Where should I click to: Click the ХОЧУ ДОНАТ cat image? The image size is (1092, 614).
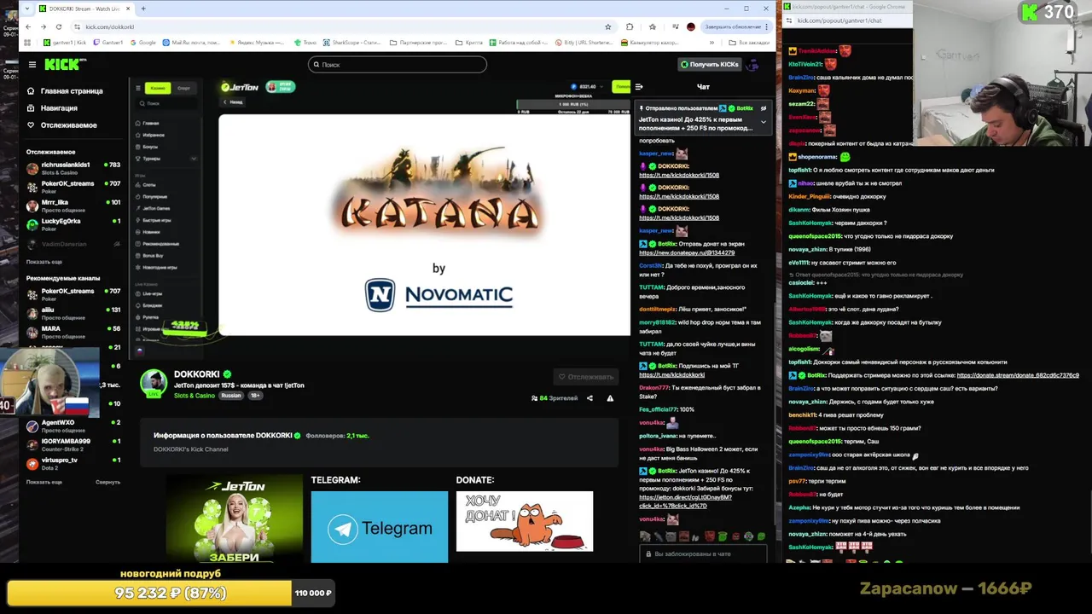click(x=525, y=521)
